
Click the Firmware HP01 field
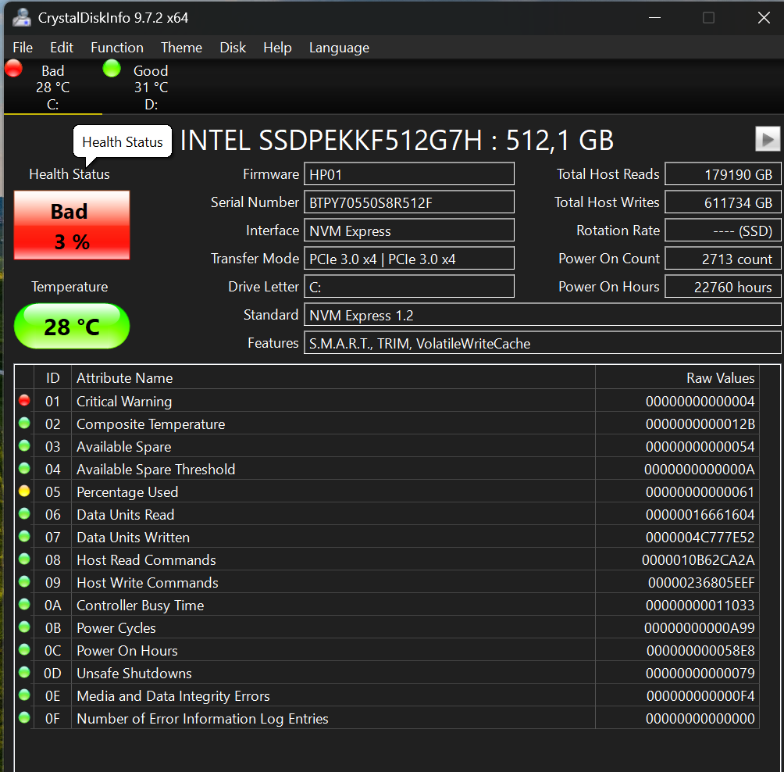tap(409, 174)
